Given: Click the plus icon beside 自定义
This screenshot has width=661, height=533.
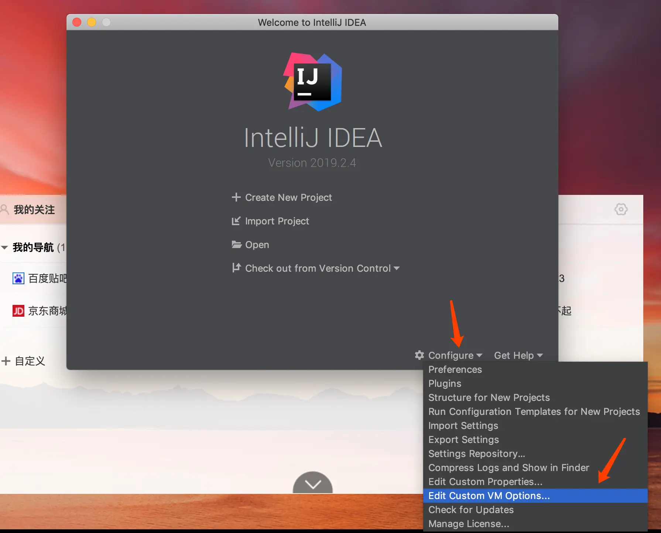Looking at the screenshot, I should [x=6, y=361].
